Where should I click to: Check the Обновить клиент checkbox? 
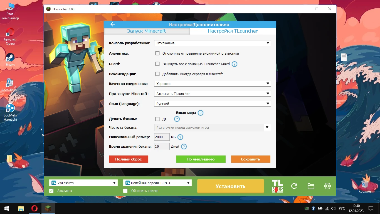(125, 191)
